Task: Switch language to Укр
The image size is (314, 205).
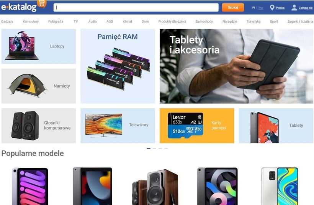Action: pos(260,8)
